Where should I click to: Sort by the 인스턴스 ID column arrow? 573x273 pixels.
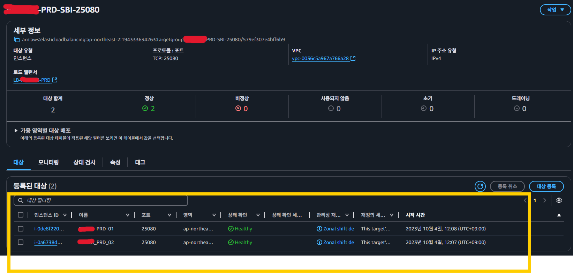coord(65,215)
